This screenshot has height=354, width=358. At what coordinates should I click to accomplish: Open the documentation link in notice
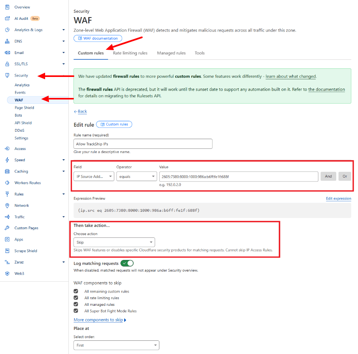tap(327, 89)
